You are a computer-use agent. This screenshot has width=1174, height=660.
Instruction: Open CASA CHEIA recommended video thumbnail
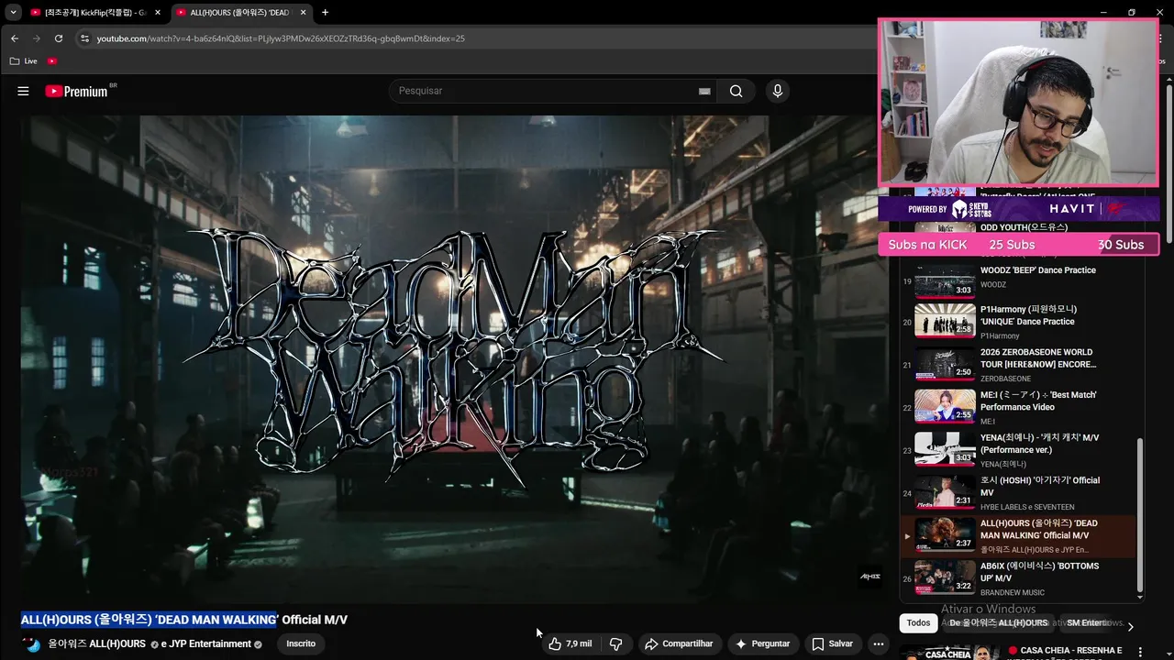[x=950, y=653]
